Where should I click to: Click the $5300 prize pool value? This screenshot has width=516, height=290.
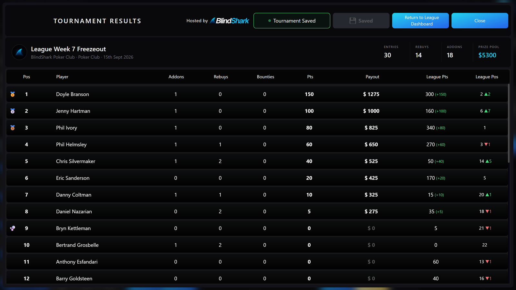coord(487,55)
